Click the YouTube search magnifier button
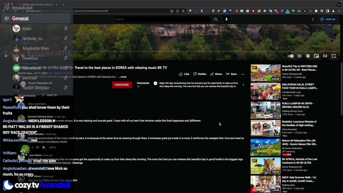Viewport: 343px width, 193px height. [x=216, y=19]
